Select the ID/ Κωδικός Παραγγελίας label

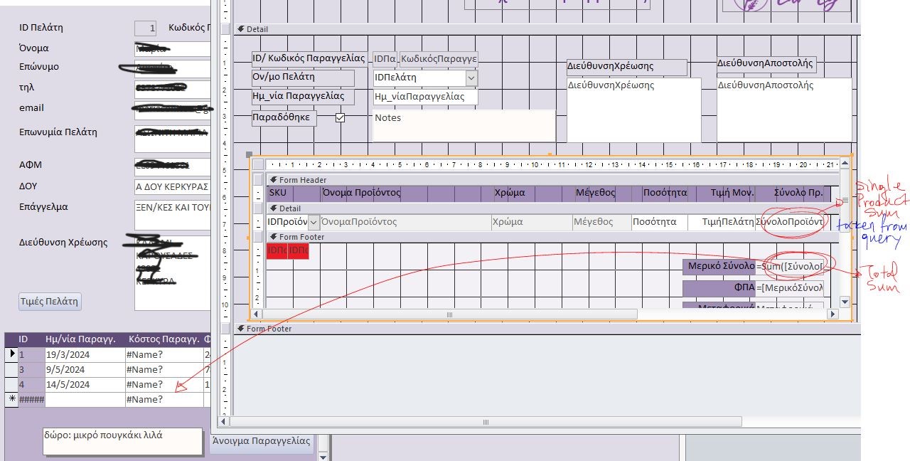tap(309, 58)
